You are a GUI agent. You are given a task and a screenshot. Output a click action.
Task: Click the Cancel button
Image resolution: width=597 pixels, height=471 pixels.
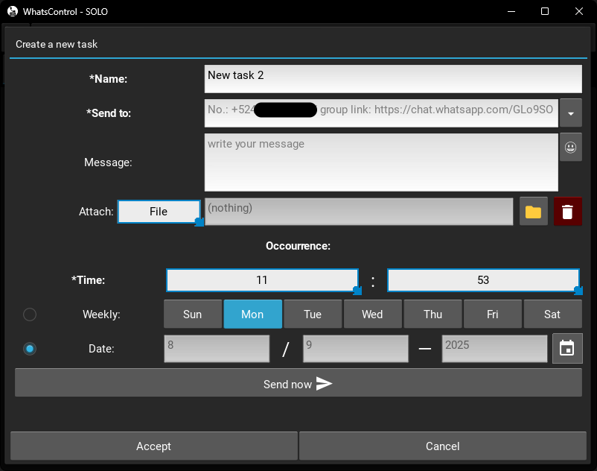pos(442,446)
